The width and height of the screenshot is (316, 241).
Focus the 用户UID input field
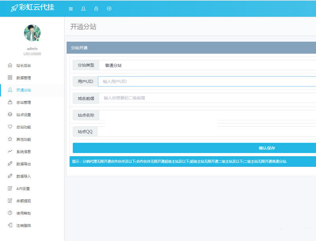(207, 82)
